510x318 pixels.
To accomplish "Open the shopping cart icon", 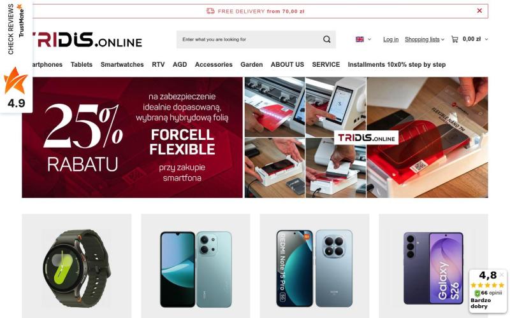I will pyautogui.click(x=455, y=39).
